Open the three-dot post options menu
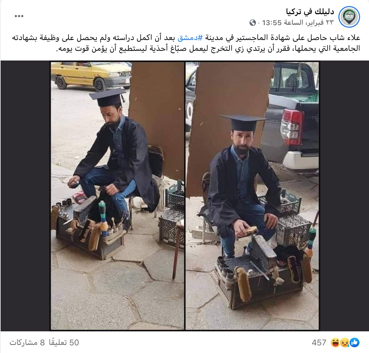This screenshot has height=353, width=369. [19, 16]
